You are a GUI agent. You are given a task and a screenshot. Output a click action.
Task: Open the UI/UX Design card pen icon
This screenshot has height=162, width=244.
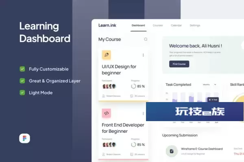tap(107, 55)
